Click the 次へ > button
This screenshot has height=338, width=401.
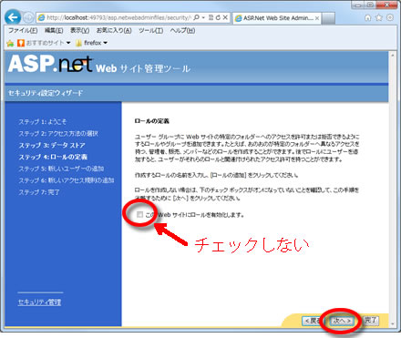pos(342,321)
